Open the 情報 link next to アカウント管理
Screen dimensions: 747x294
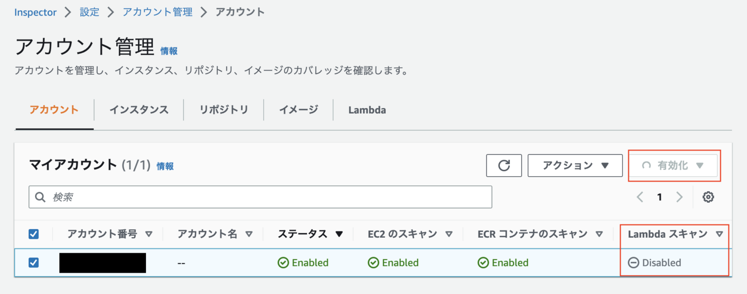coord(169,51)
